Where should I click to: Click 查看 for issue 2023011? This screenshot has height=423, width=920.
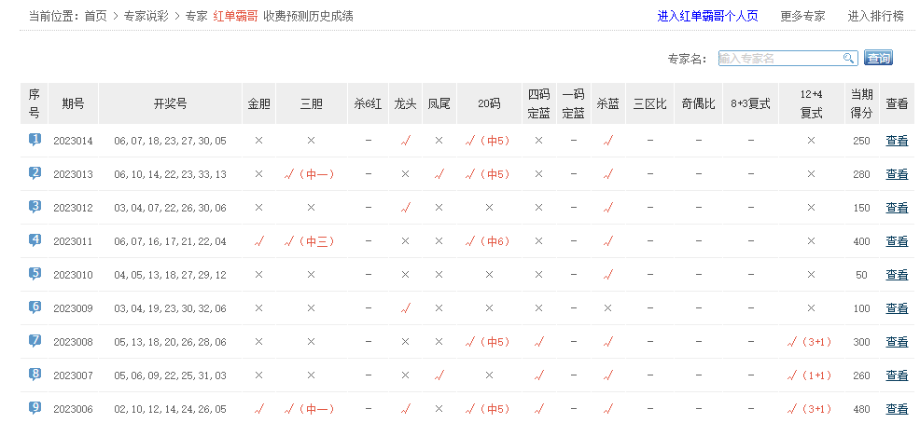pos(896,241)
